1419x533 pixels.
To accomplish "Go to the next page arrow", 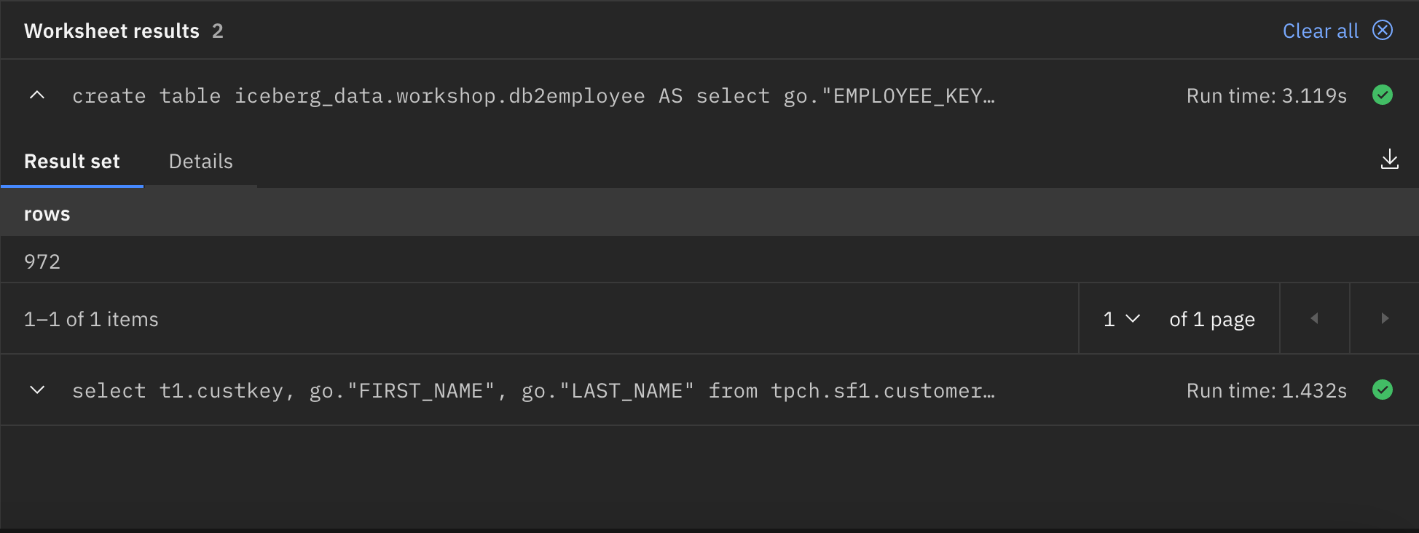I will tap(1385, 318).
